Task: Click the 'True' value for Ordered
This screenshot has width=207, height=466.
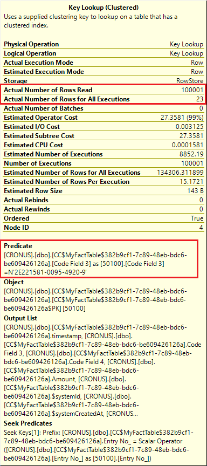Action: [x=197, y=218]
